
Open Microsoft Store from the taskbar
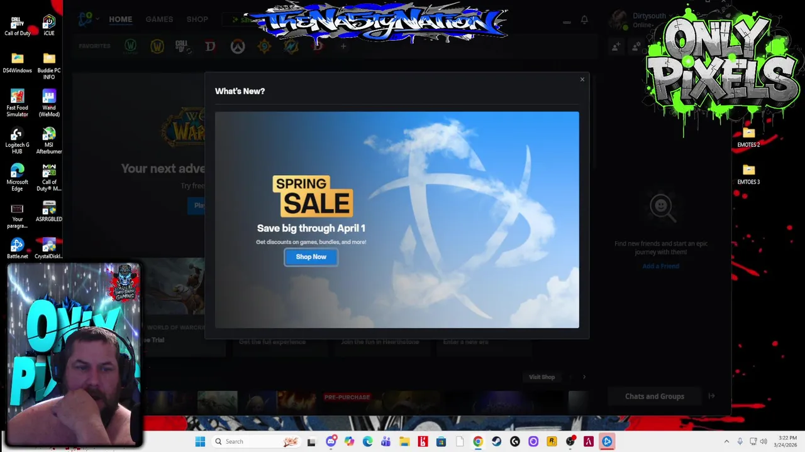tap(441, 441)
